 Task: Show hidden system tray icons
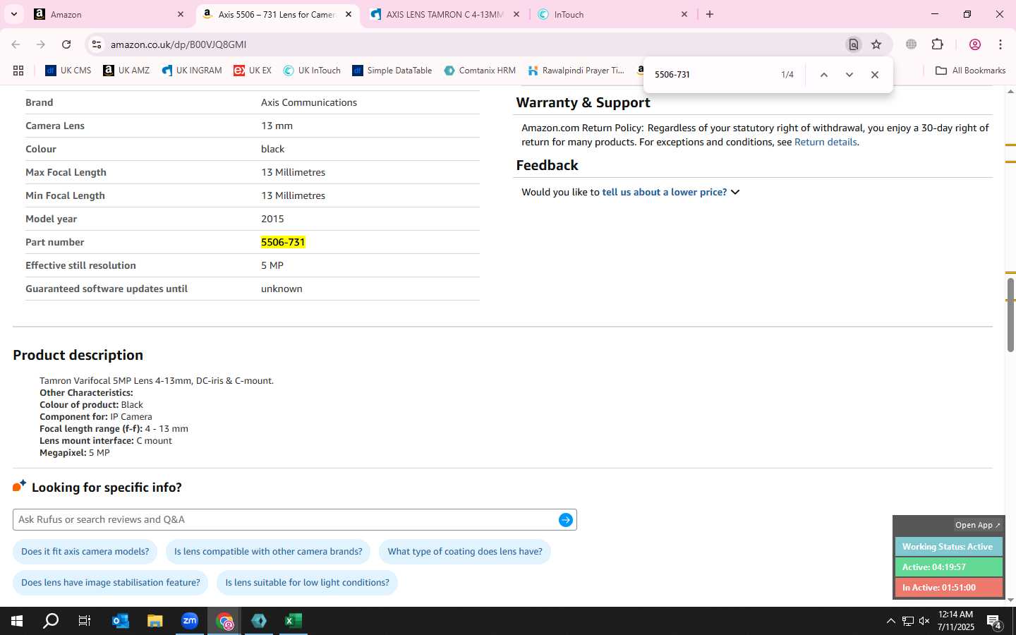click(x=890, y=621)
